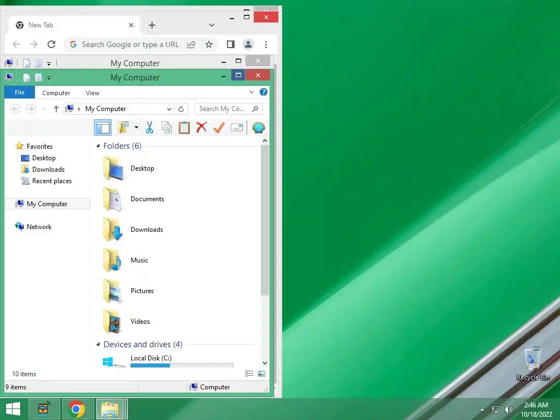Expand the ribbon with the chevron

point(252,92)
